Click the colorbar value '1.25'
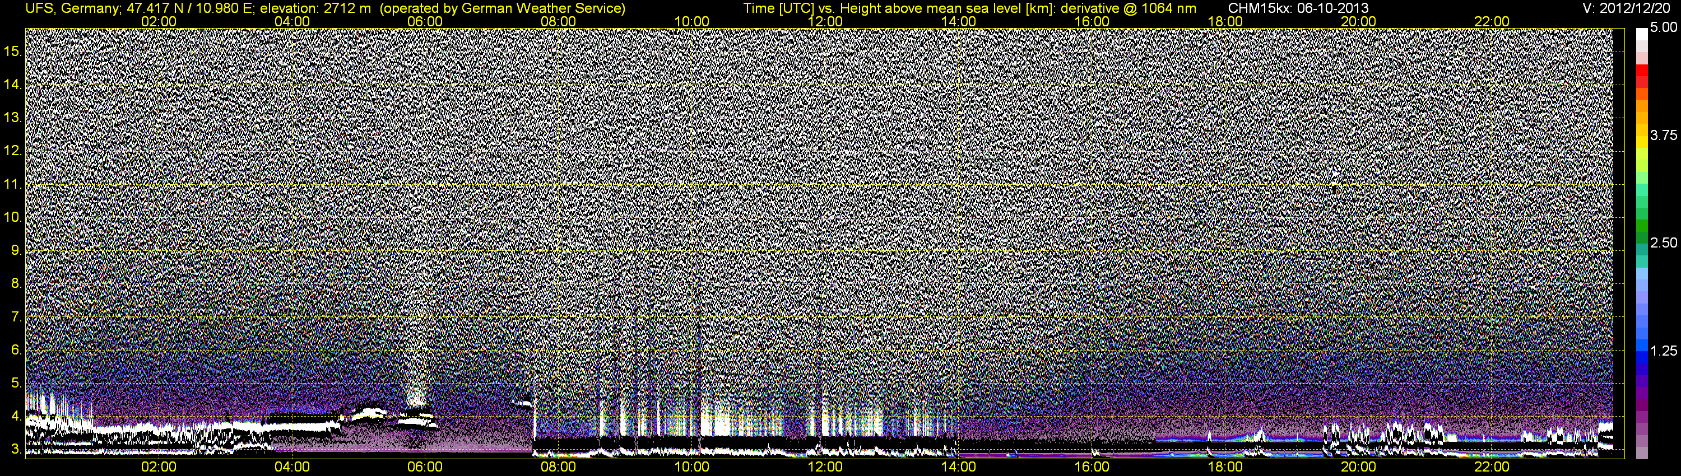Viewport: 1681px width, 476px height. click(x=1664, y=351)
